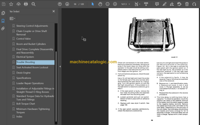Open the attachments paperclip panel
Screen dimensions: 200x125
(3, 29)
